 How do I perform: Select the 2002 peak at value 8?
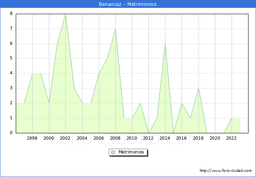[x=65, y=14]
